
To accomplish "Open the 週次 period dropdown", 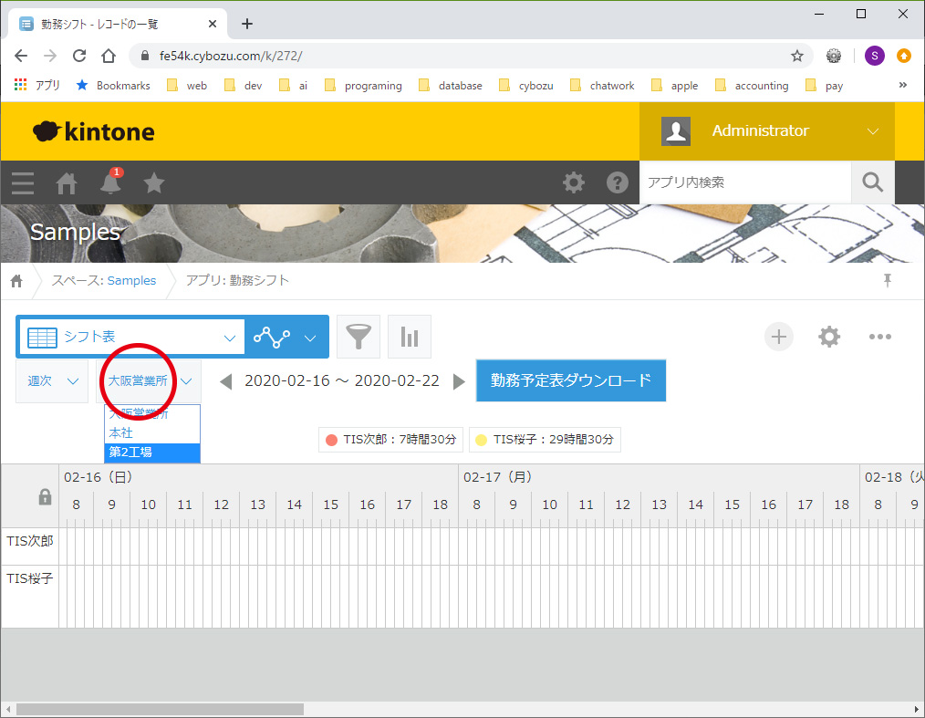I will click(x=52, y=381).
